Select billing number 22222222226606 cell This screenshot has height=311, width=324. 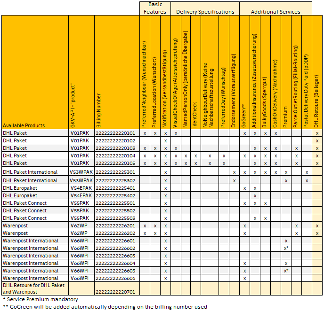[115, 279]
